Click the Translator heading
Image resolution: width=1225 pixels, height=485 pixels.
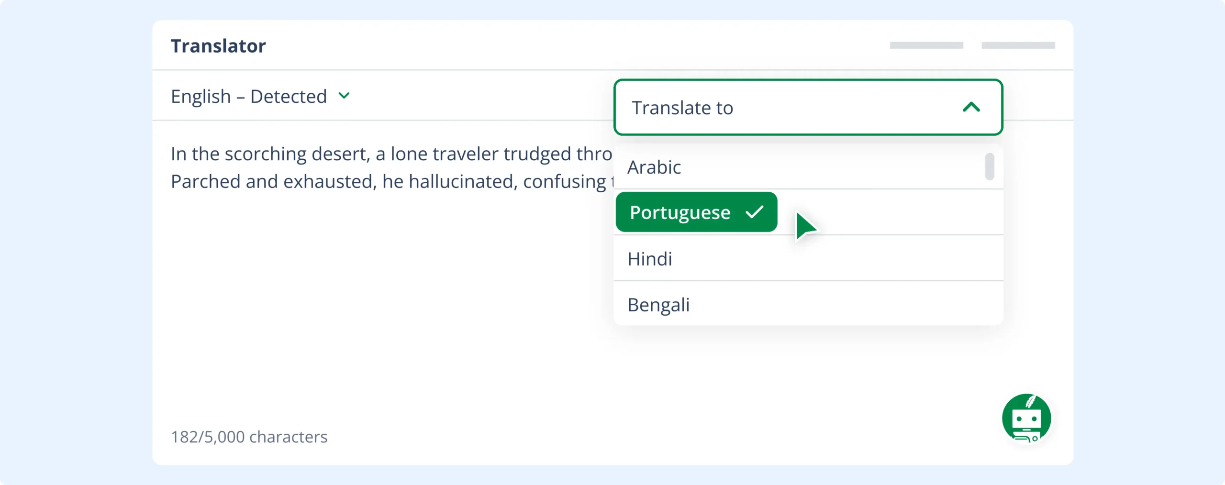pyautogui.click(x=218, y=46)
